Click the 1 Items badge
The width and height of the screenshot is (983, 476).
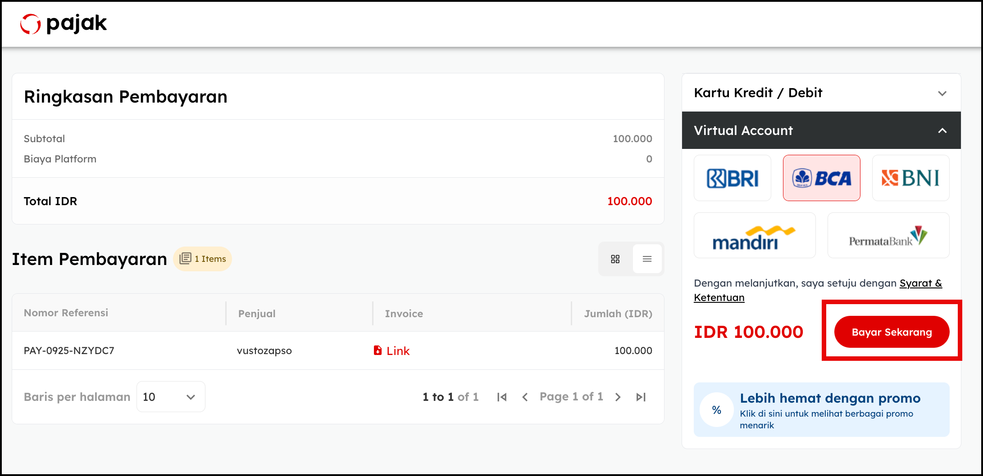(x=203, y=259)
